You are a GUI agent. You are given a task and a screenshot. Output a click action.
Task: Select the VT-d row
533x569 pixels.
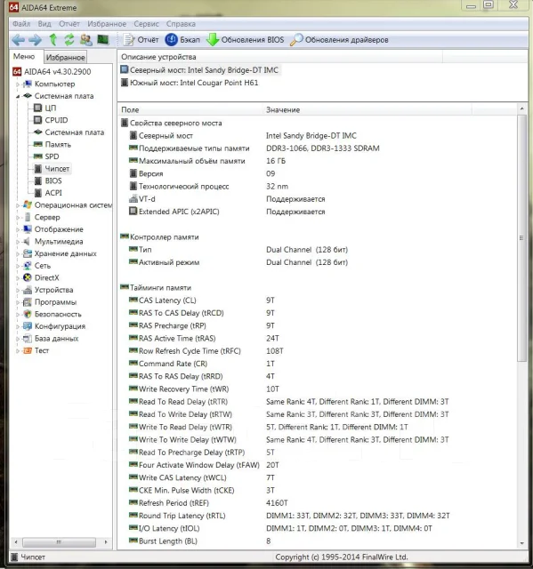pos(318,199)
